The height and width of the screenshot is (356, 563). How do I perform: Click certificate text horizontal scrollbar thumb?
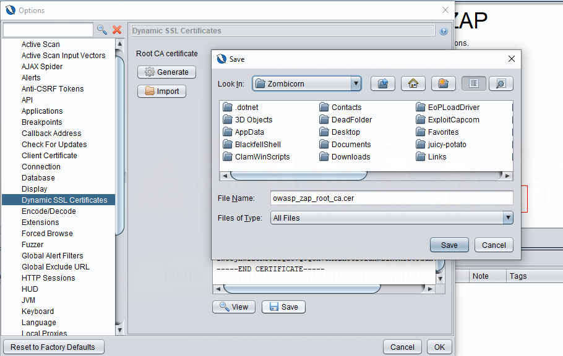pyautogui.click(x=302, y=289)
